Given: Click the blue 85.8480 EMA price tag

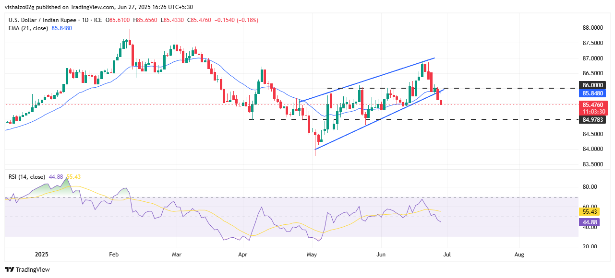Looking at the screenshot, I should [593, 93].
